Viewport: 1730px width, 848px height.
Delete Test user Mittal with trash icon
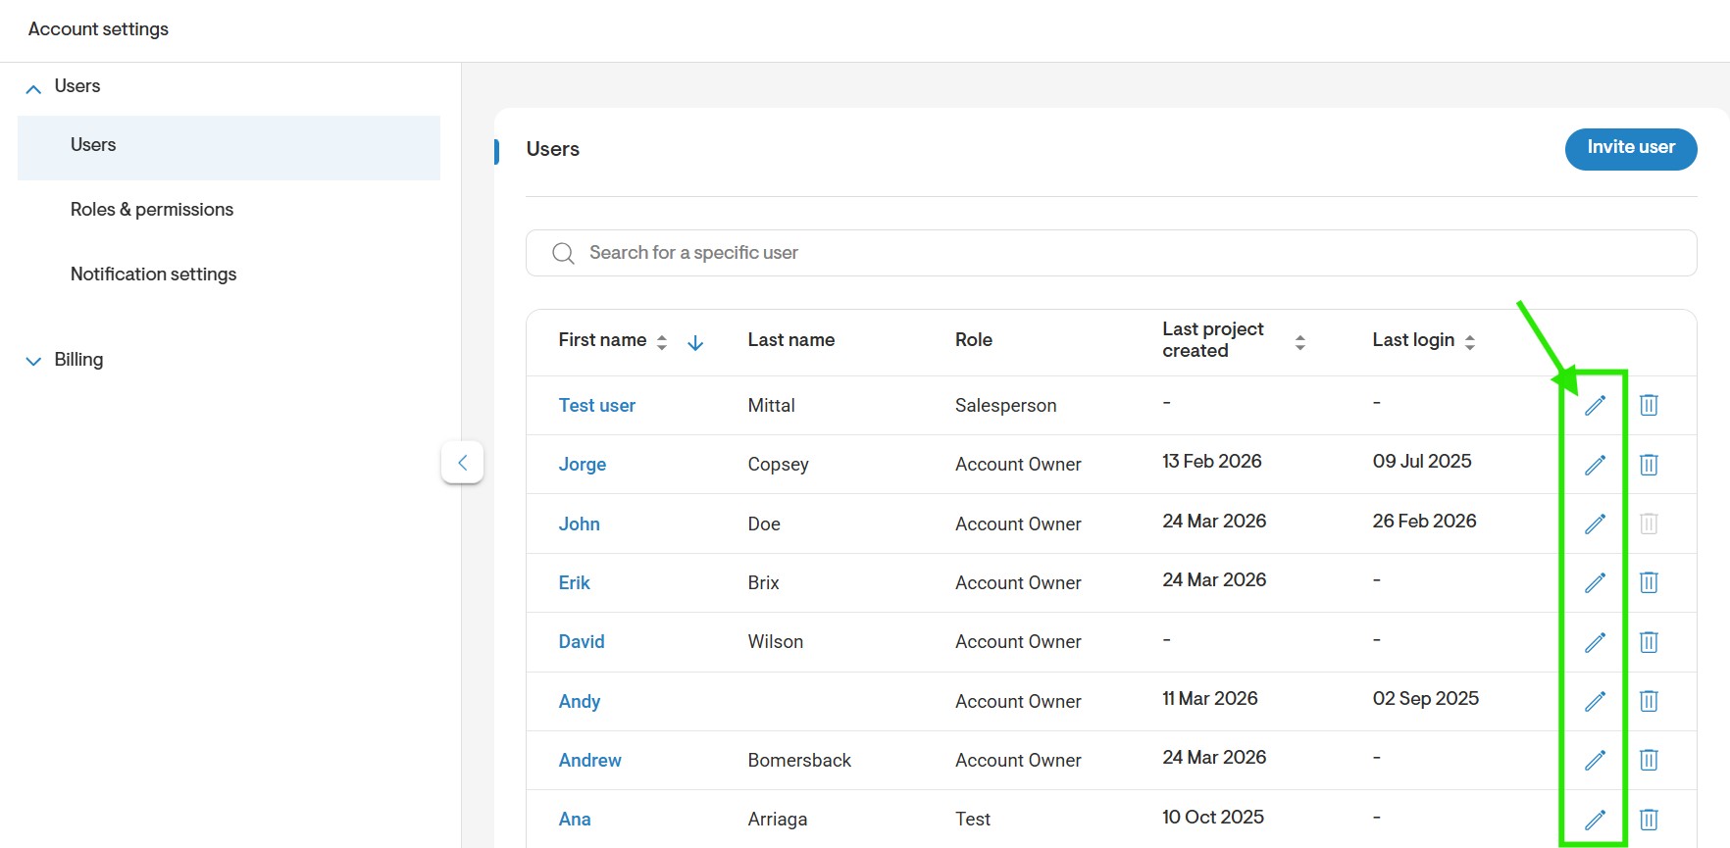click(x=1649, y=405)
